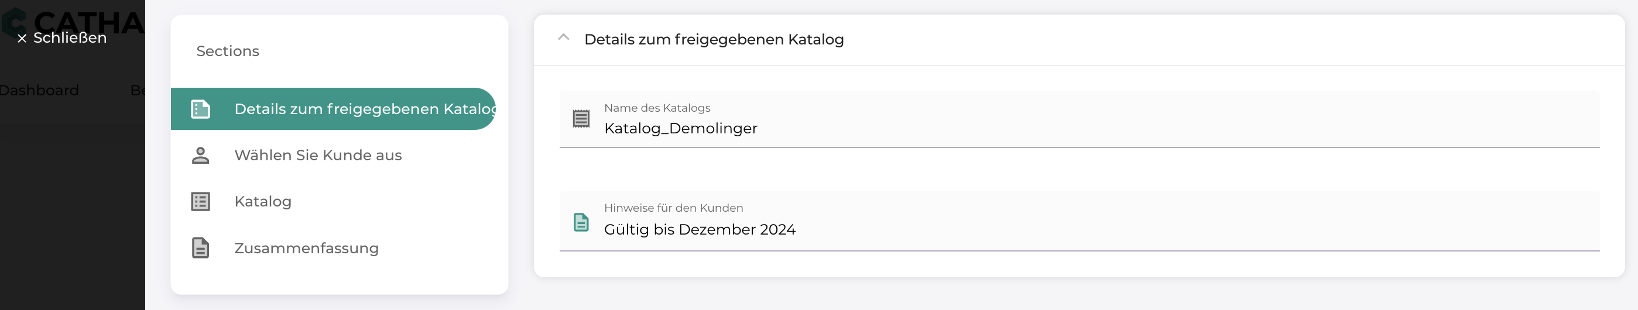The height and width of the screenshot is (310, 1638).
Task: Click the page icon beside Zusammenfassung
Action: (x=200, y=248)
